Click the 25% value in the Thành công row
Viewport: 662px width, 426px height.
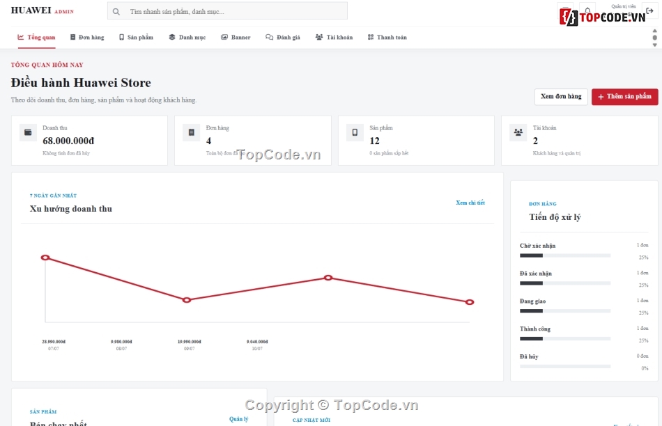tap(643, 340)
